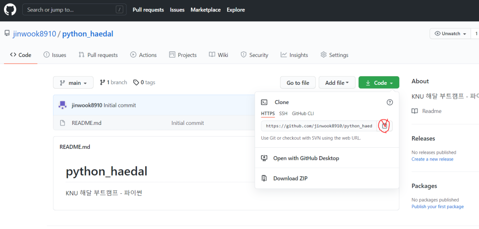This screenshot has height=229, width=479.
Task: Click the watcher count 1 button
Action: click(x=475, y=34)
